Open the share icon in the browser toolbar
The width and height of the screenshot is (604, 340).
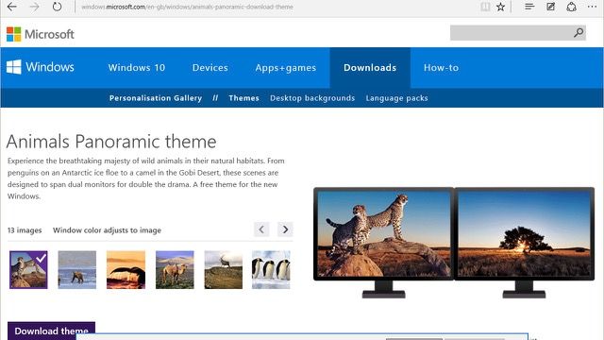pyautogui.click(x=571, y=7)
